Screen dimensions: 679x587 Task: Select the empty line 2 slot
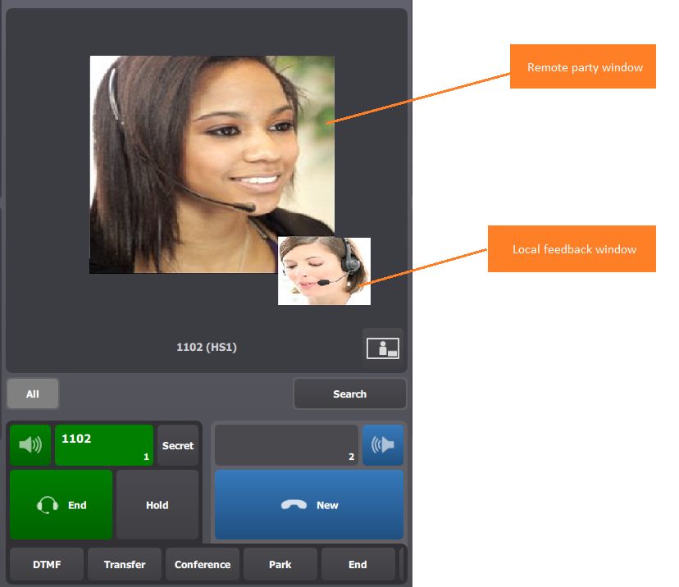pos(286,445)
